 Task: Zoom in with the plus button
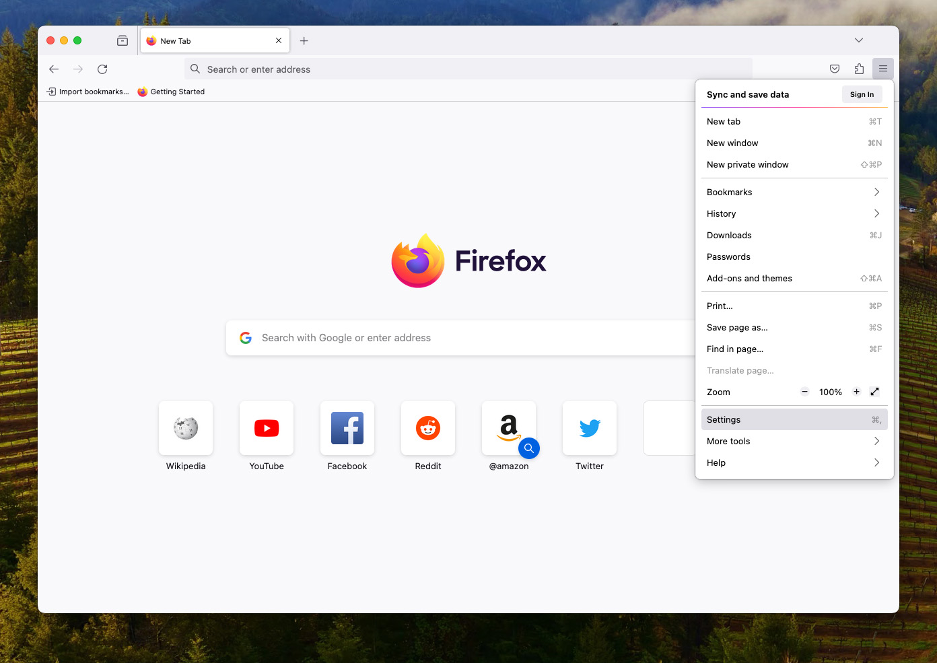pyautogui.click(x=856, y=392)
